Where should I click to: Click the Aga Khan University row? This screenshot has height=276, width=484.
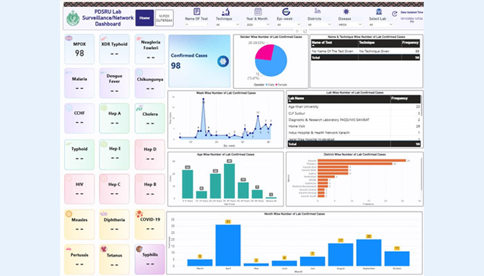pos(354,106)
